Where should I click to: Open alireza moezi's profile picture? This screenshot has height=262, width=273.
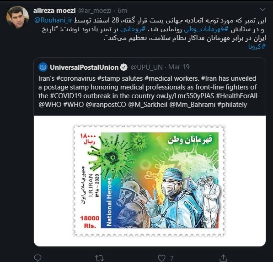click(x=17, y=17)
